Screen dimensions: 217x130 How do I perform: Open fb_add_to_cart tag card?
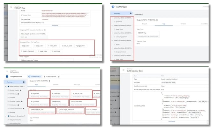point(81,95)
